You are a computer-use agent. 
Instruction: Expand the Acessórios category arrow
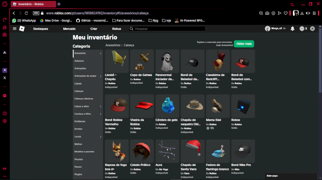coord(101,53)
